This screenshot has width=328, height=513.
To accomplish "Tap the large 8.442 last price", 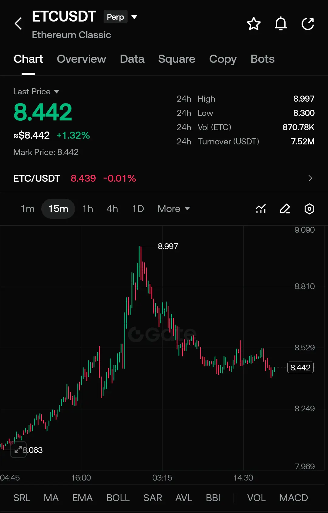I will coord(43,112).
